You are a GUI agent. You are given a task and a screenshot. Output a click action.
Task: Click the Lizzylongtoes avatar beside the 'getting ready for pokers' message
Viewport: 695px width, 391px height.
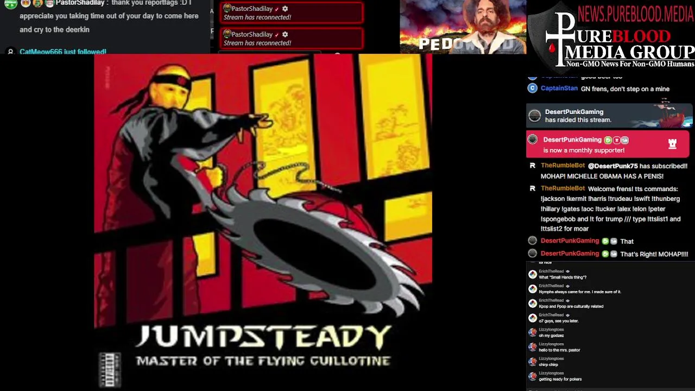(x=533, y=376)
